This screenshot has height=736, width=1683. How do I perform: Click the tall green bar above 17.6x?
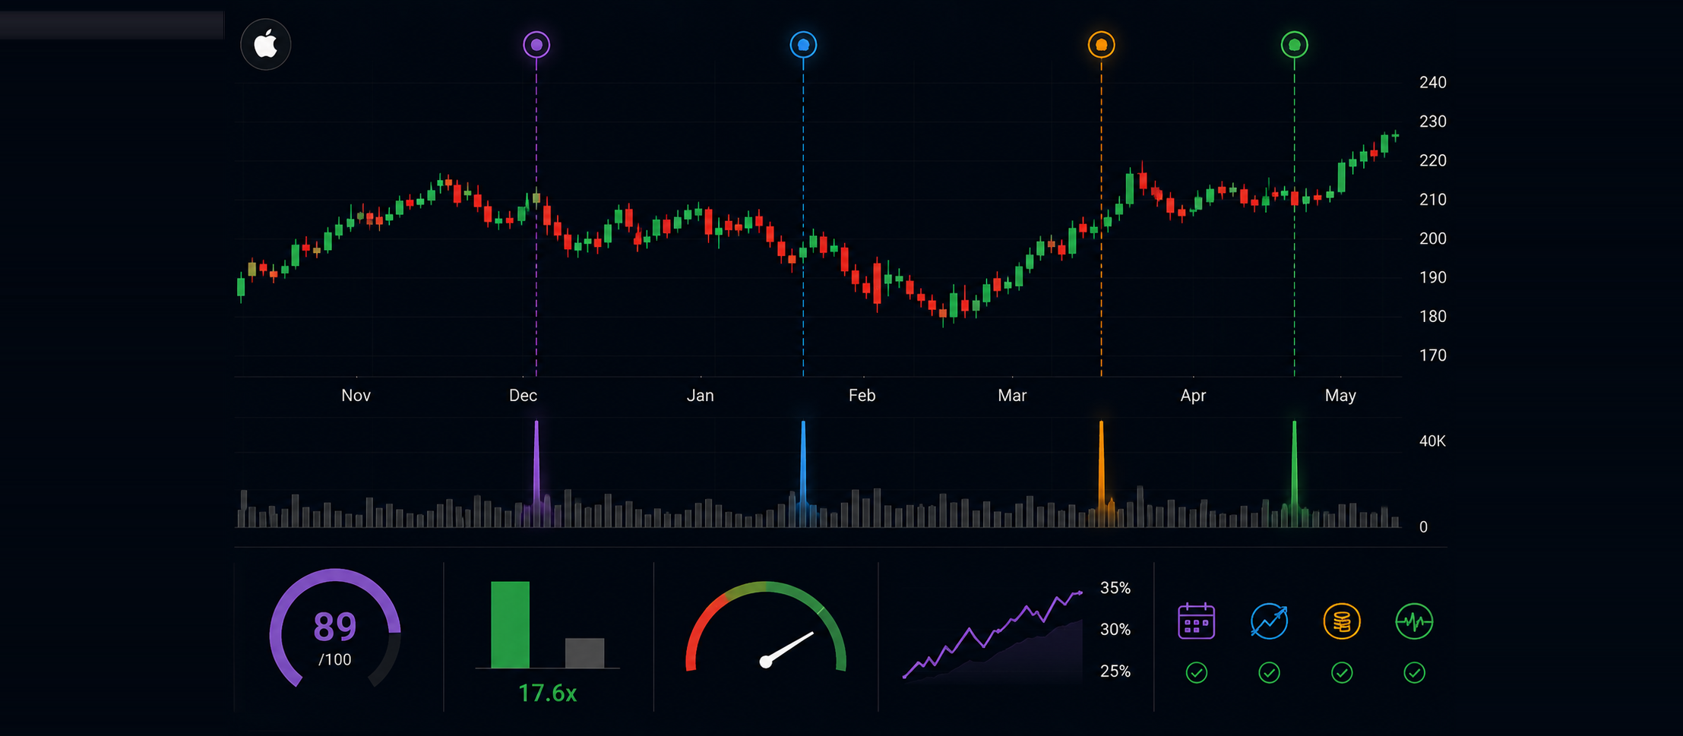coord(510,624)
